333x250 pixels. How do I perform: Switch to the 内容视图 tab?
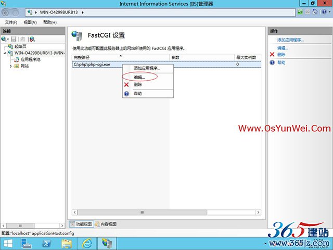[106, 224]
